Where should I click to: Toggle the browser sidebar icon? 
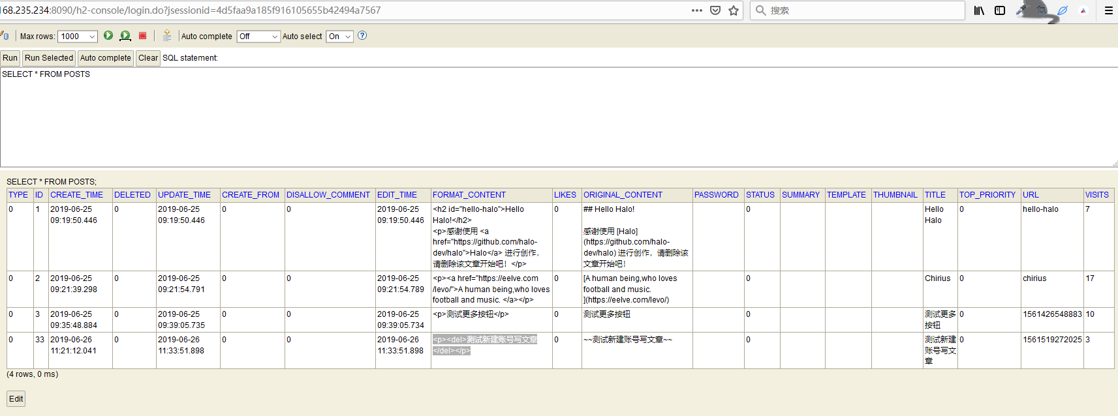[1000, 10]
